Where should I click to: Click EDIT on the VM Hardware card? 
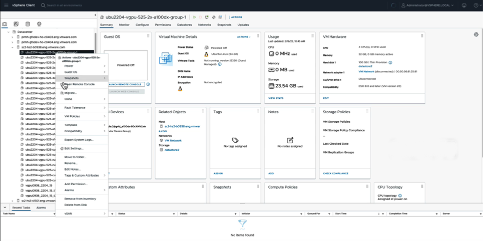point(326,98)
